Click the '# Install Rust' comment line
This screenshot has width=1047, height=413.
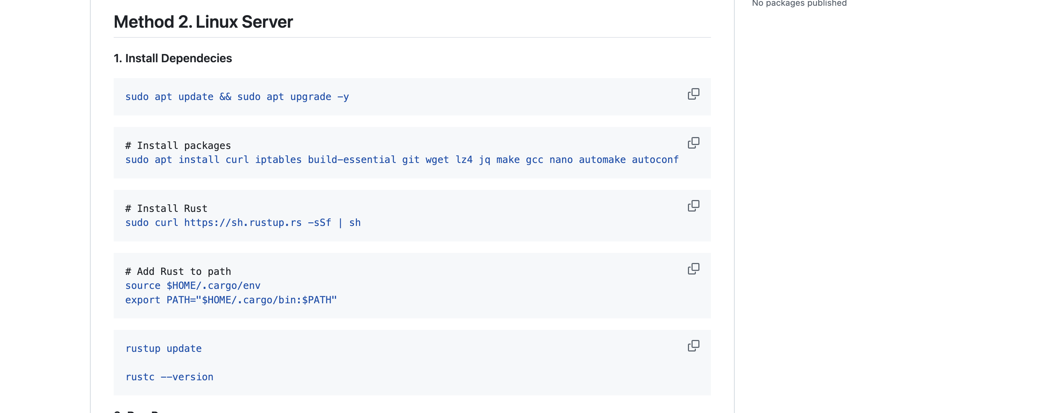(x=166, y=209)
